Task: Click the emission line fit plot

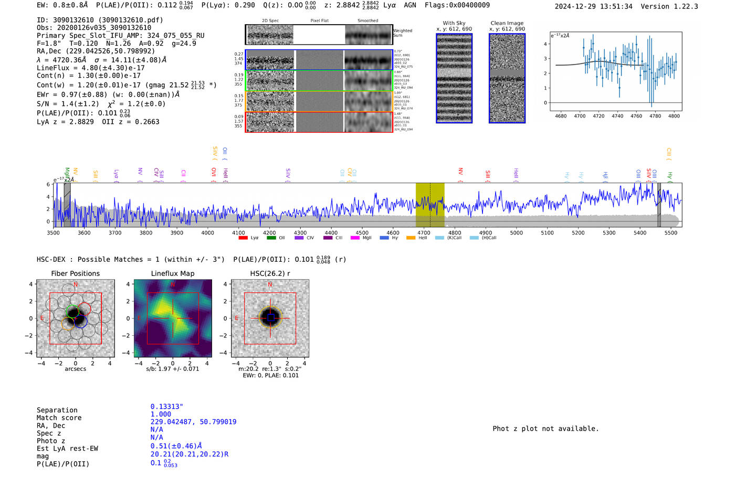Action: tap(616, 72)
